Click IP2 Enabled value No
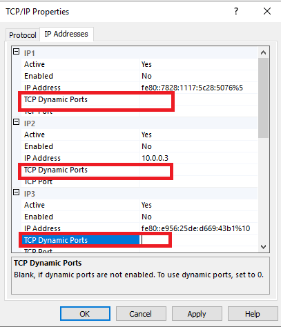The image size is (281, 327). 146,146
